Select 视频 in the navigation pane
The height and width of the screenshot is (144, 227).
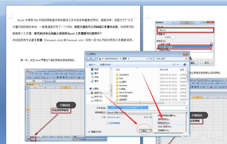(x=95, y=69)
